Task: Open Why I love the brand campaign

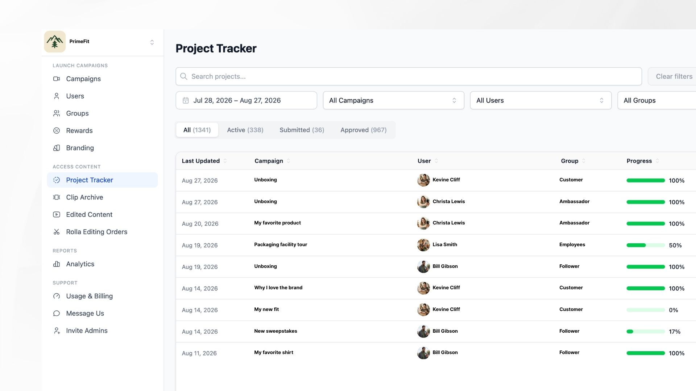Action: pyautogui.click(x=278, y=287)
